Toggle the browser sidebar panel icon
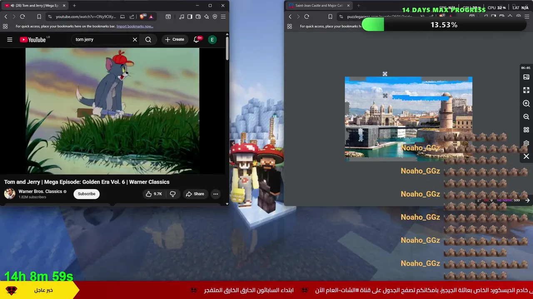Viewport: 533px width, 299px height. point(190,17)
